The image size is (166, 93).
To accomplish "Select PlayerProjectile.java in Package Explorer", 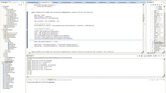I will [14, 21].
